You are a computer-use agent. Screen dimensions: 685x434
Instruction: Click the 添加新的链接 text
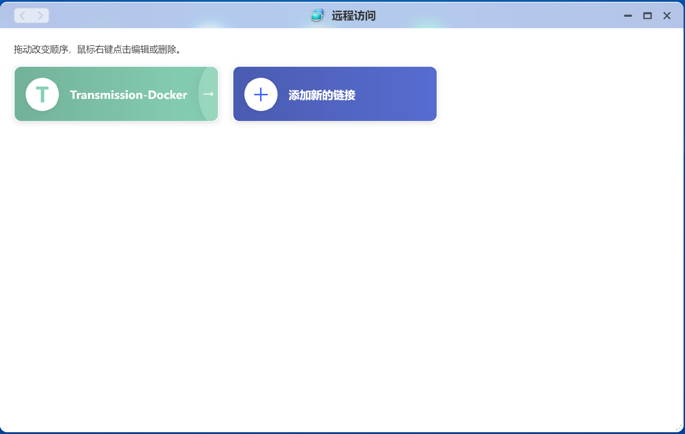click(x=322, y=95)
